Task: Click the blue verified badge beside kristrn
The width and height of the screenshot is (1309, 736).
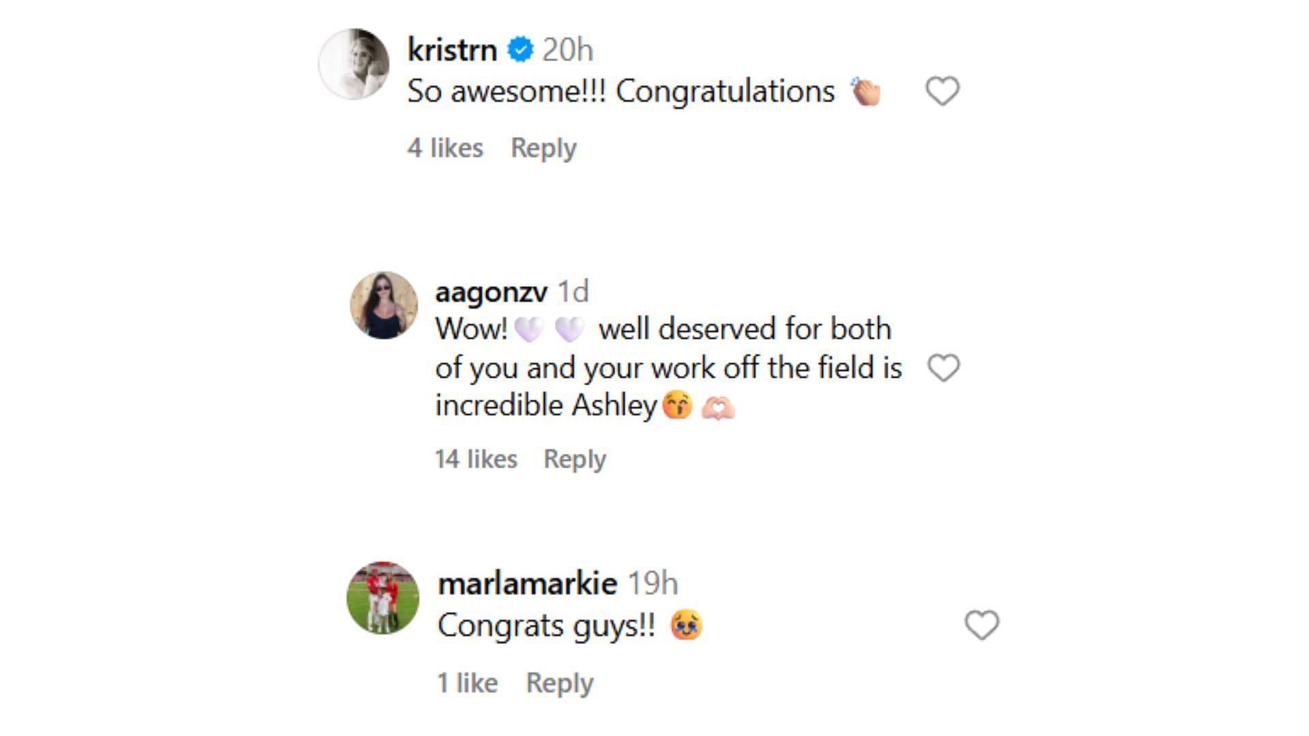Action: pos(521,50)
